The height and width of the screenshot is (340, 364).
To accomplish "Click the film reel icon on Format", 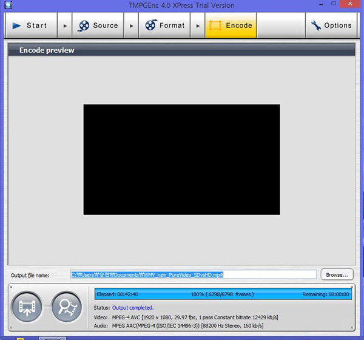I will [x=151, y=25].
